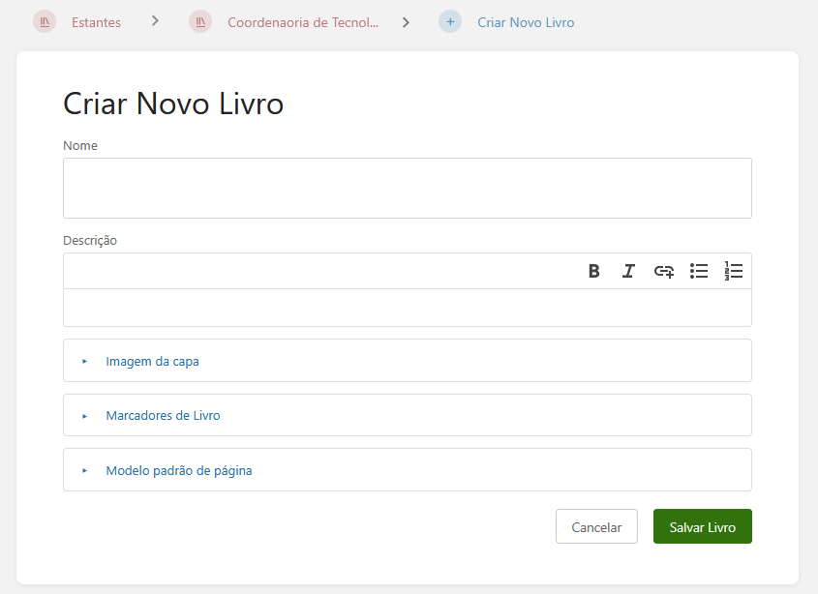This screenshot has width=818, height=594.
Task: Click the Cancelar button
Action: point(597,526)
